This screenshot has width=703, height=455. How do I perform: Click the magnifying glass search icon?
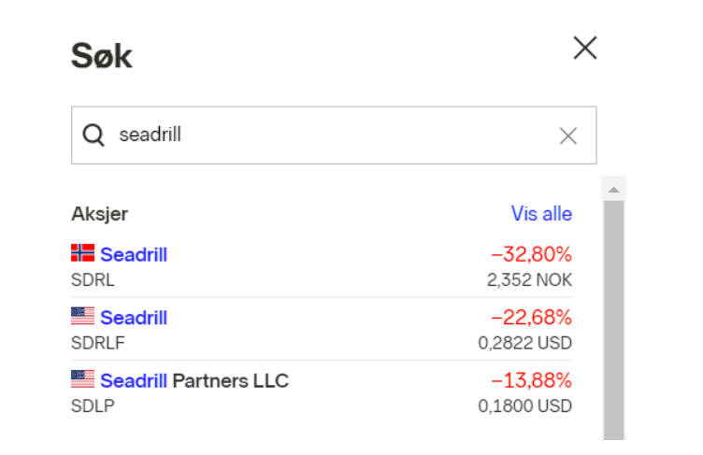point(93,135)
